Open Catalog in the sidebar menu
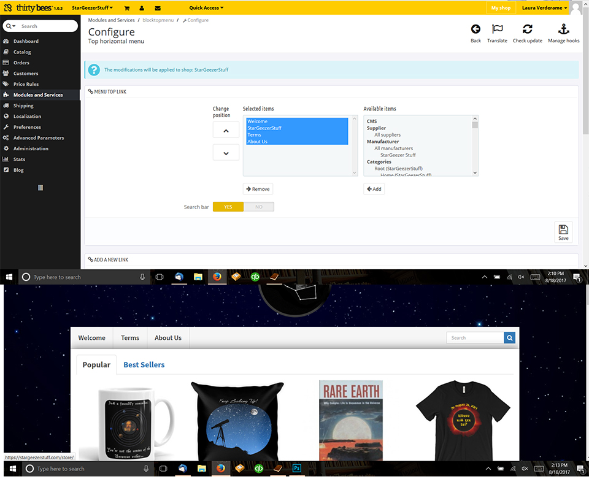The image size is (589, 479). coord(22,52)
